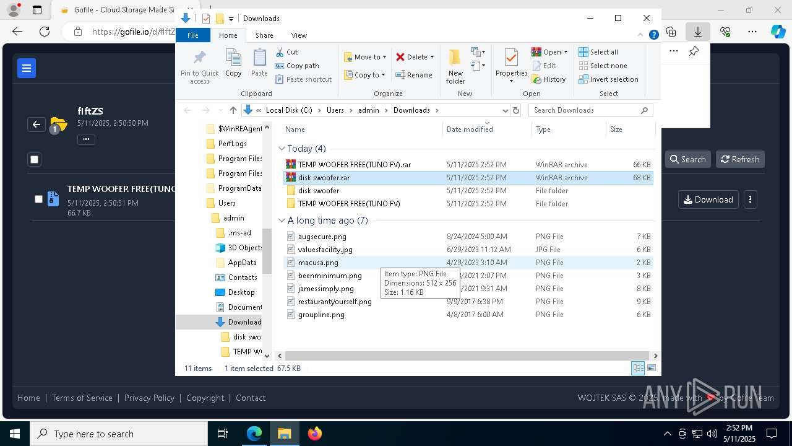
Task: Expand the Open button dropdown
Action: point(566,52)
